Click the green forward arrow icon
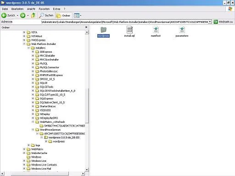 [x=23, y=15]
